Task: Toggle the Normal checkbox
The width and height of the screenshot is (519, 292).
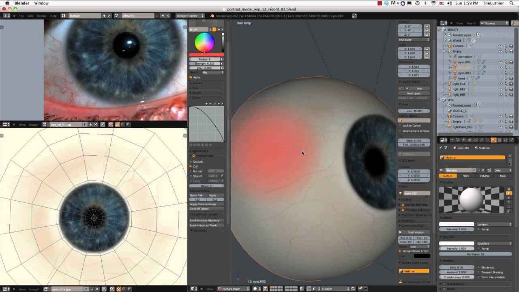Action: [x=191, y=171]
